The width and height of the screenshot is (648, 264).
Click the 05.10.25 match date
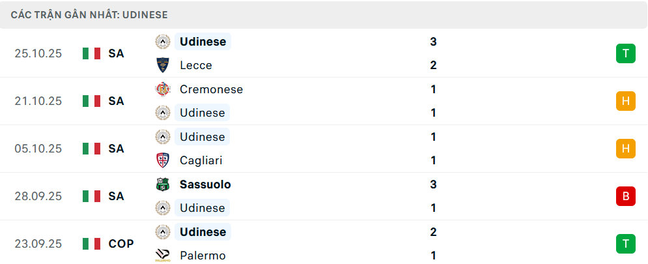click(38, 149)
